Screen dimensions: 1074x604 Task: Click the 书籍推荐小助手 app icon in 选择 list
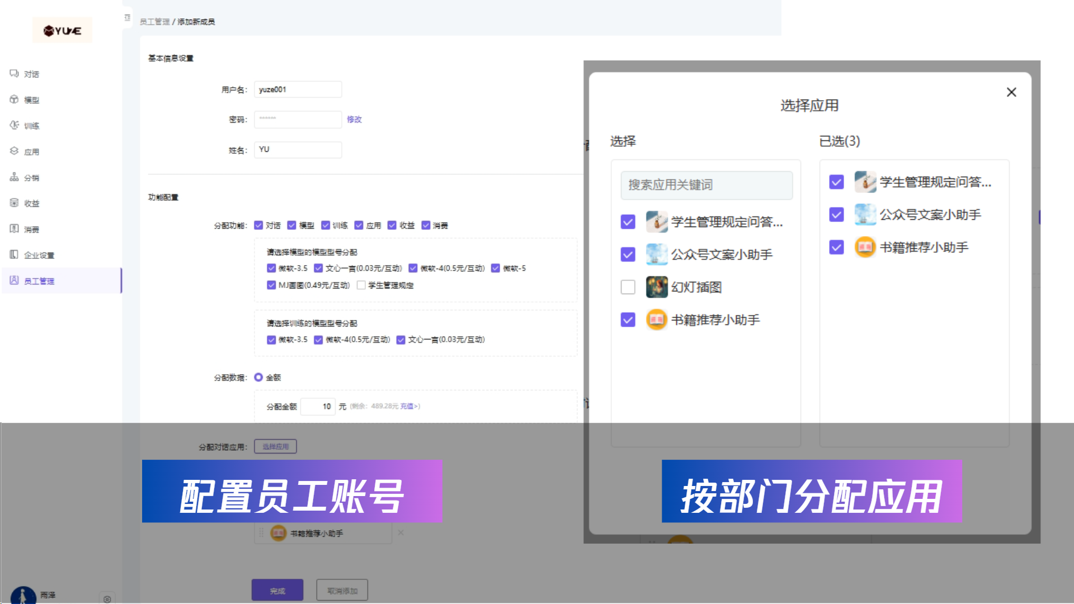click(657, 320)
